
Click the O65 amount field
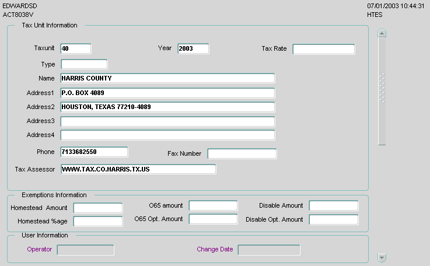click(213, 206)
